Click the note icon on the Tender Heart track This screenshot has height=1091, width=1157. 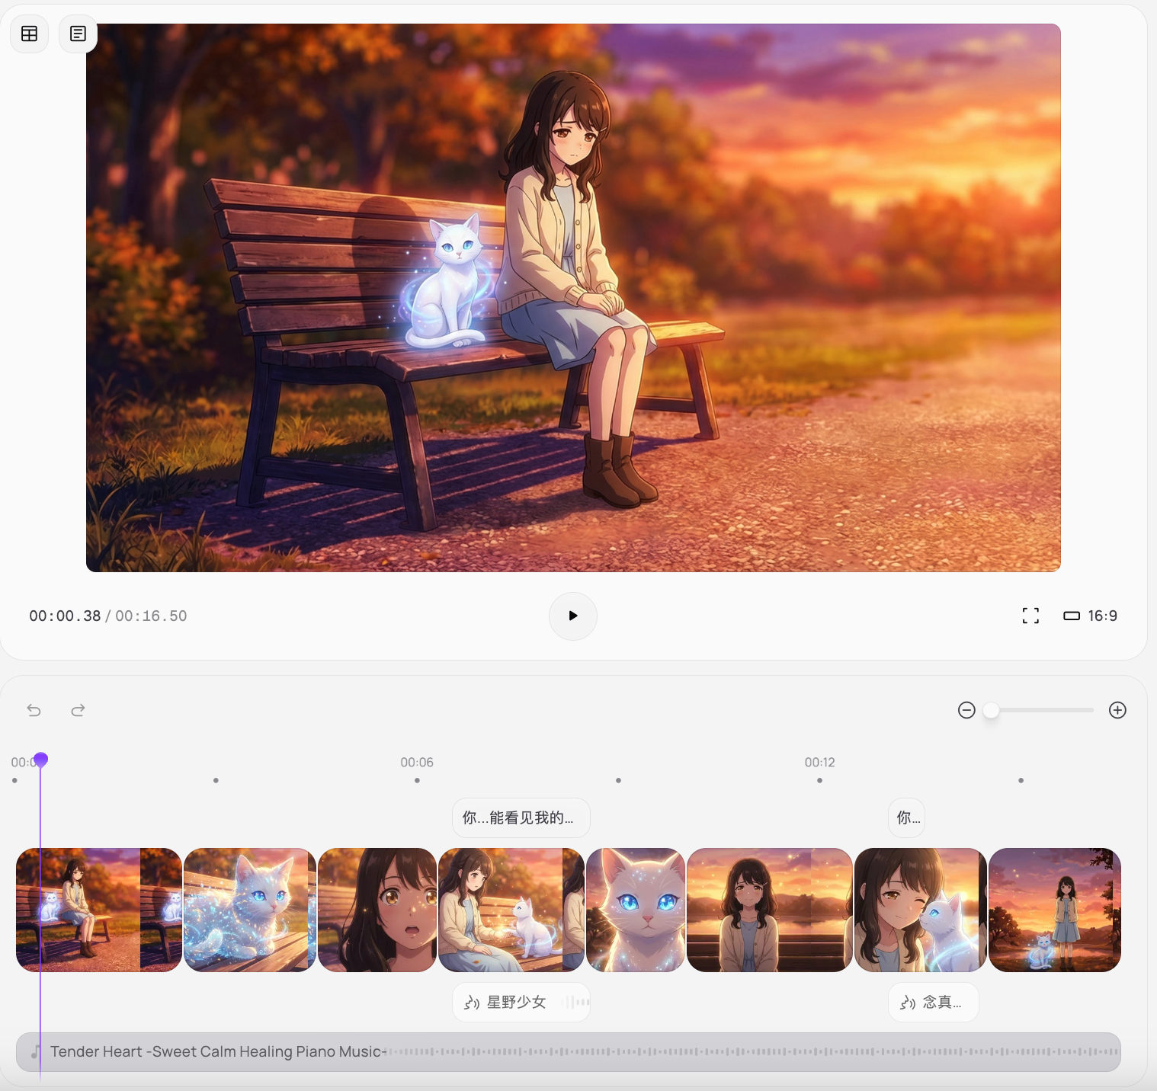tap(35, 1052)
